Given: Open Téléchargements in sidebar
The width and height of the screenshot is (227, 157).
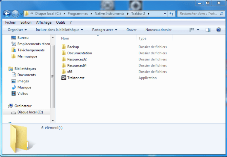Looking at the screenshot, I should 31,50.
